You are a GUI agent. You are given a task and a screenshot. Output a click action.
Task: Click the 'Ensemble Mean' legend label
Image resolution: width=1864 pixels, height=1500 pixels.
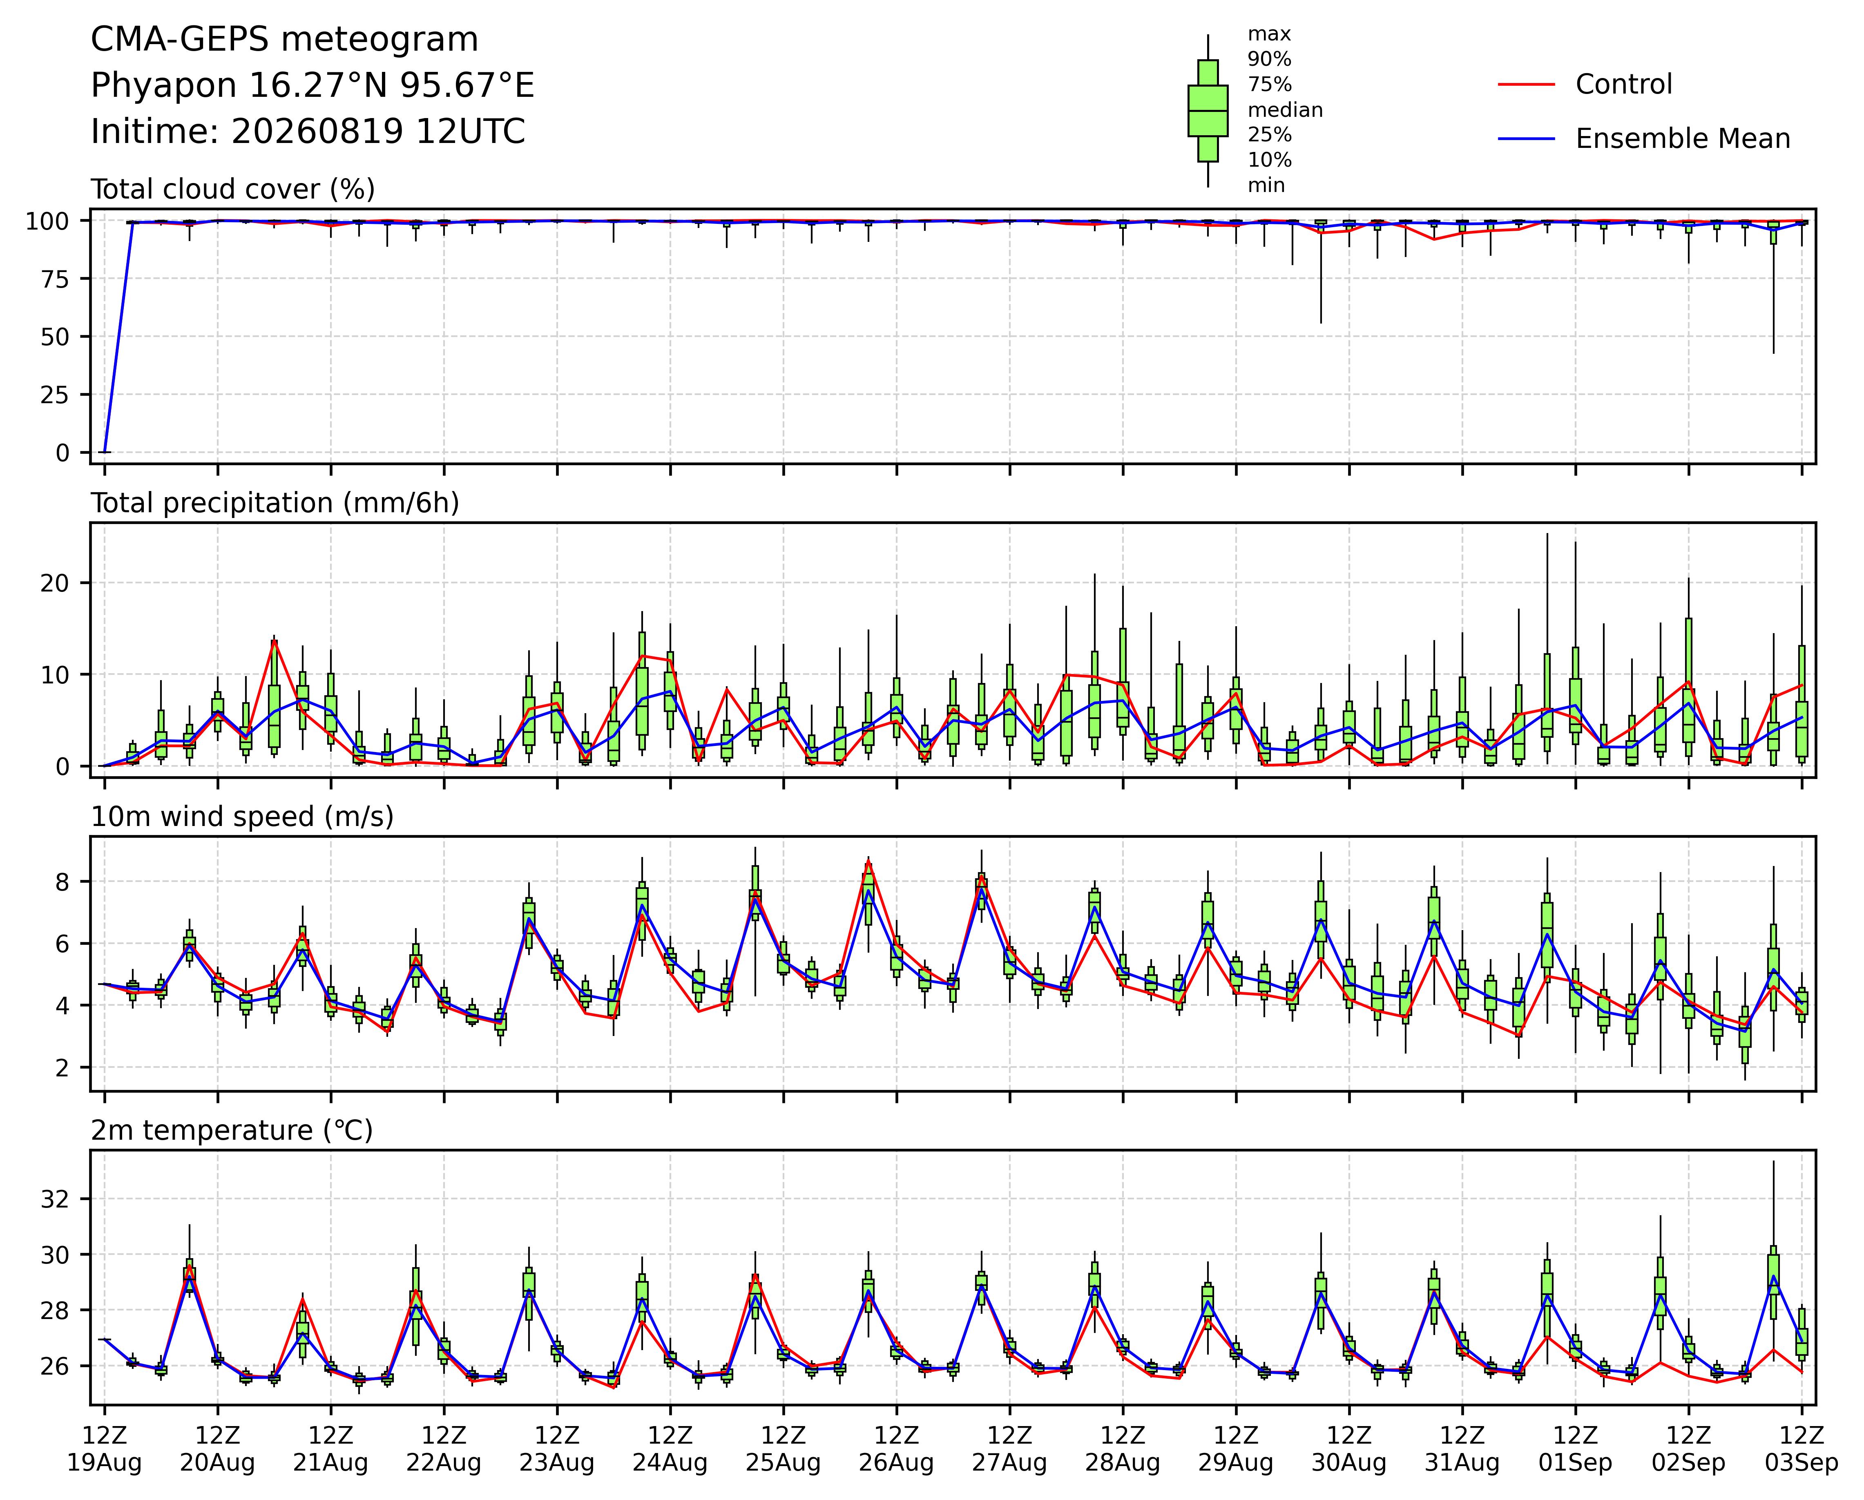coord(1683,139)
